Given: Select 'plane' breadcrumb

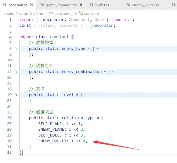Looking at the screenshot, I should pyautogui.click(x=38, y=14).
